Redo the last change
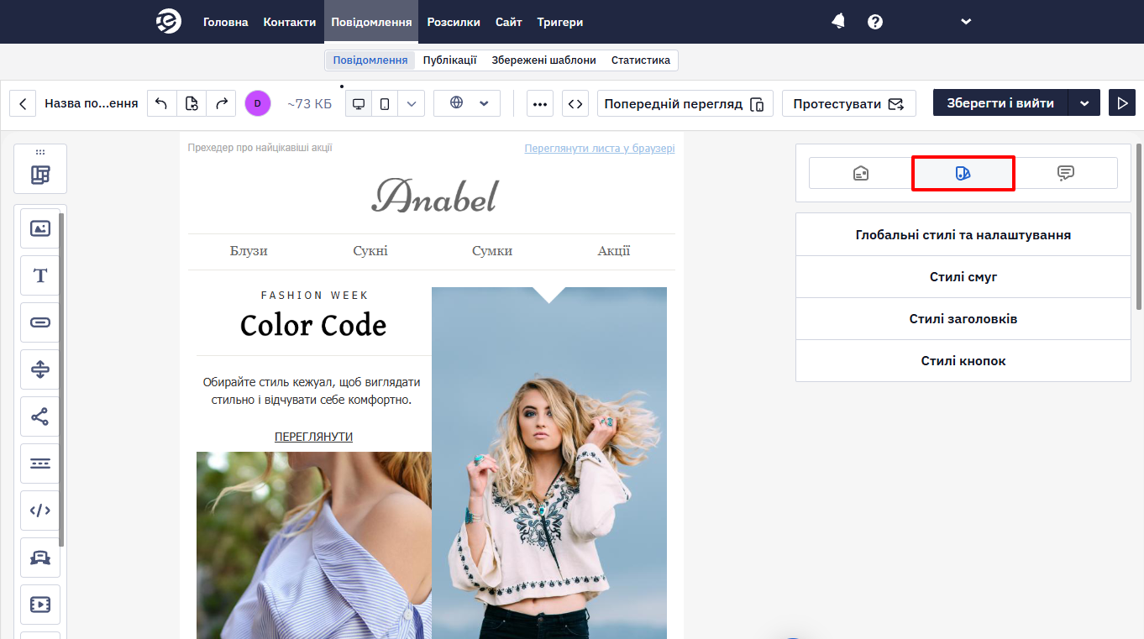The height and width of the screenshot is (639, 1144). pos(221,103)
